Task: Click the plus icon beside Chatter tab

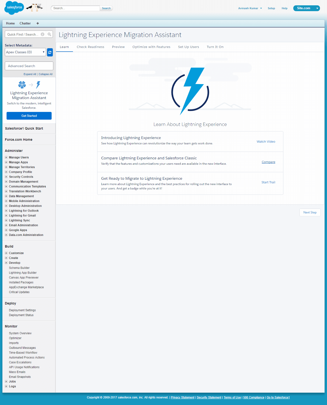Action: (x=38, y=23)
